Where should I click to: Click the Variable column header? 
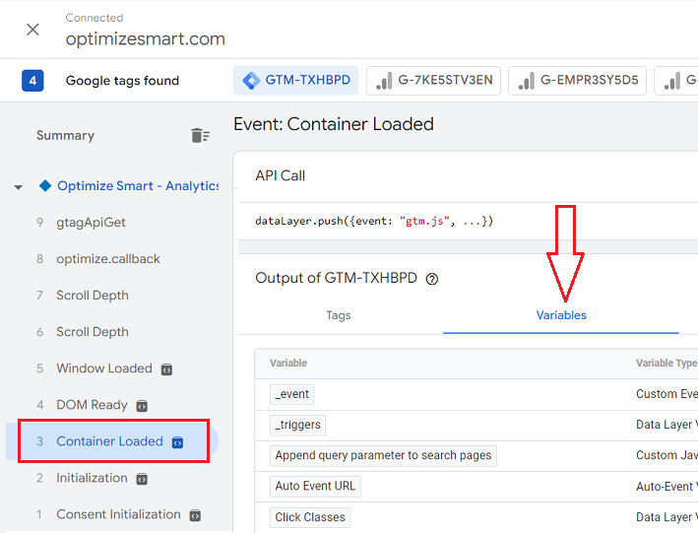(288, 364)
